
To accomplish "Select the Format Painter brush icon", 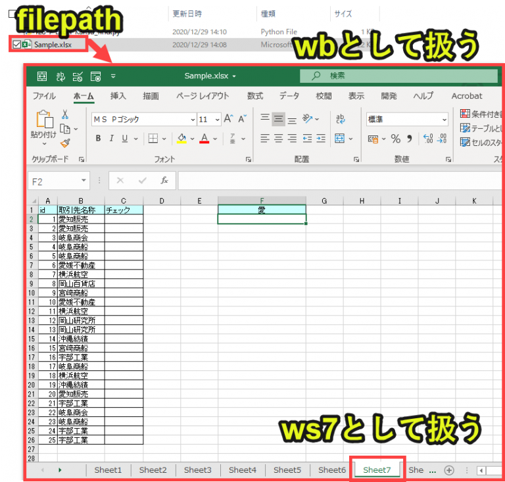I will coord(65,143).
